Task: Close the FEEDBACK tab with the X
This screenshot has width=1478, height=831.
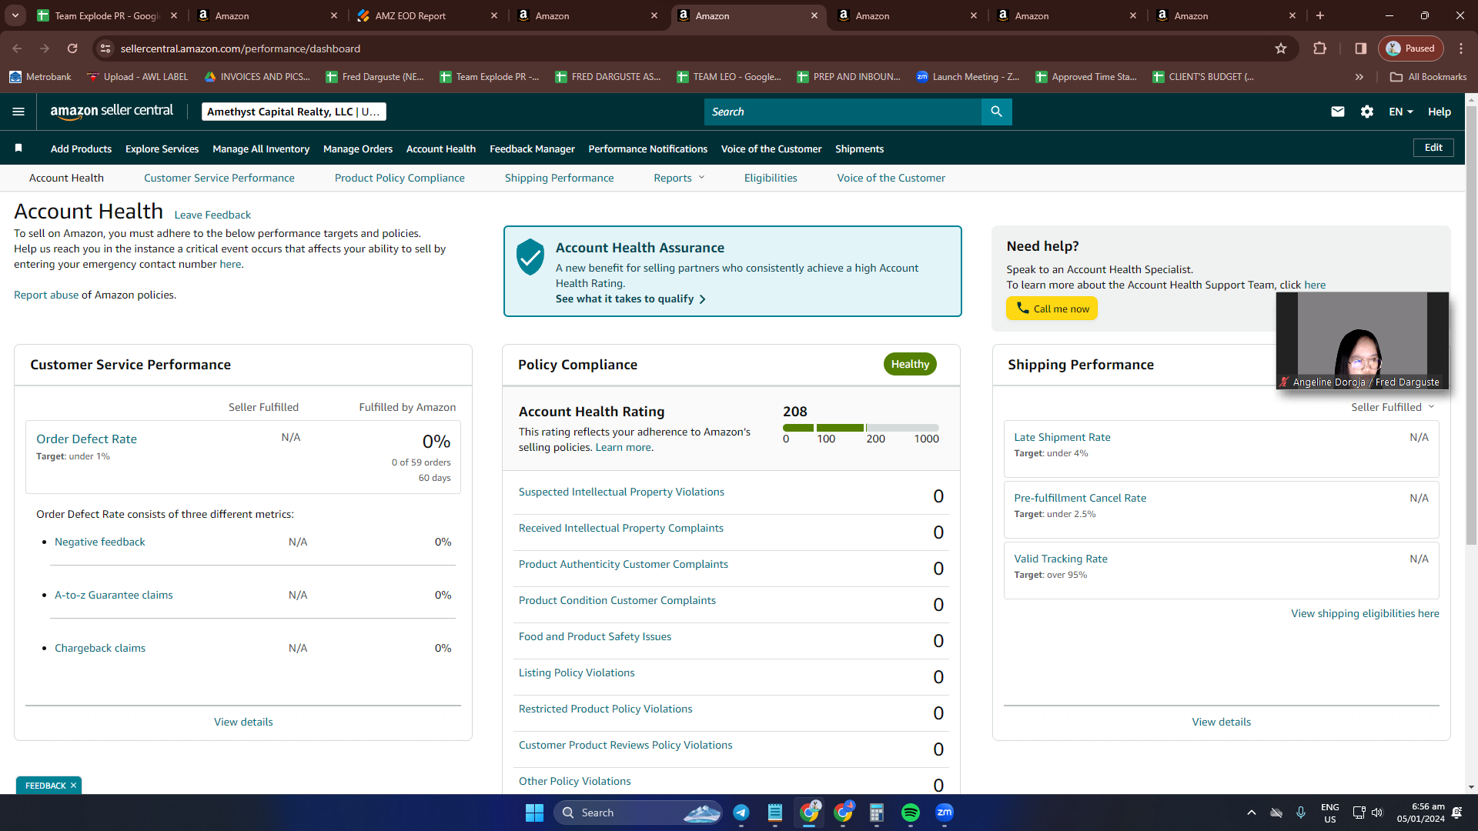Action: [73, 786]
